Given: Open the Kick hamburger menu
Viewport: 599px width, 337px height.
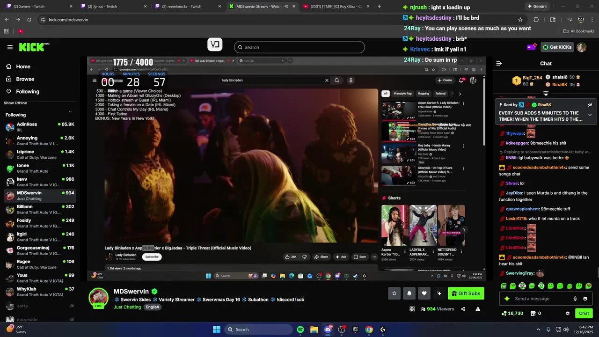Looking at the screenshot, I should (x=10, y=47).
